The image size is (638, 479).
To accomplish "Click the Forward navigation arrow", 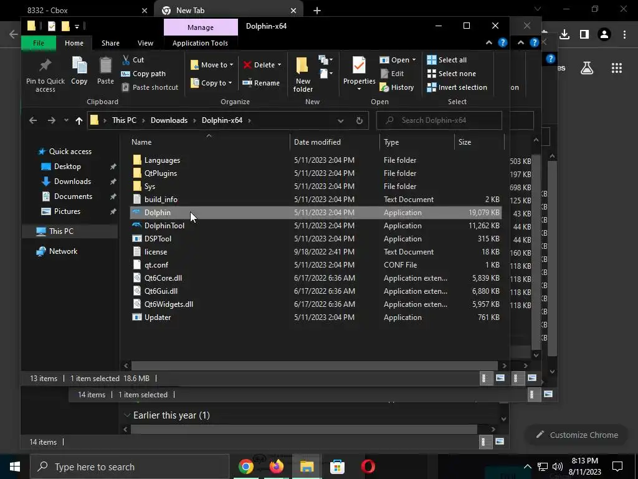I will 51,120.
